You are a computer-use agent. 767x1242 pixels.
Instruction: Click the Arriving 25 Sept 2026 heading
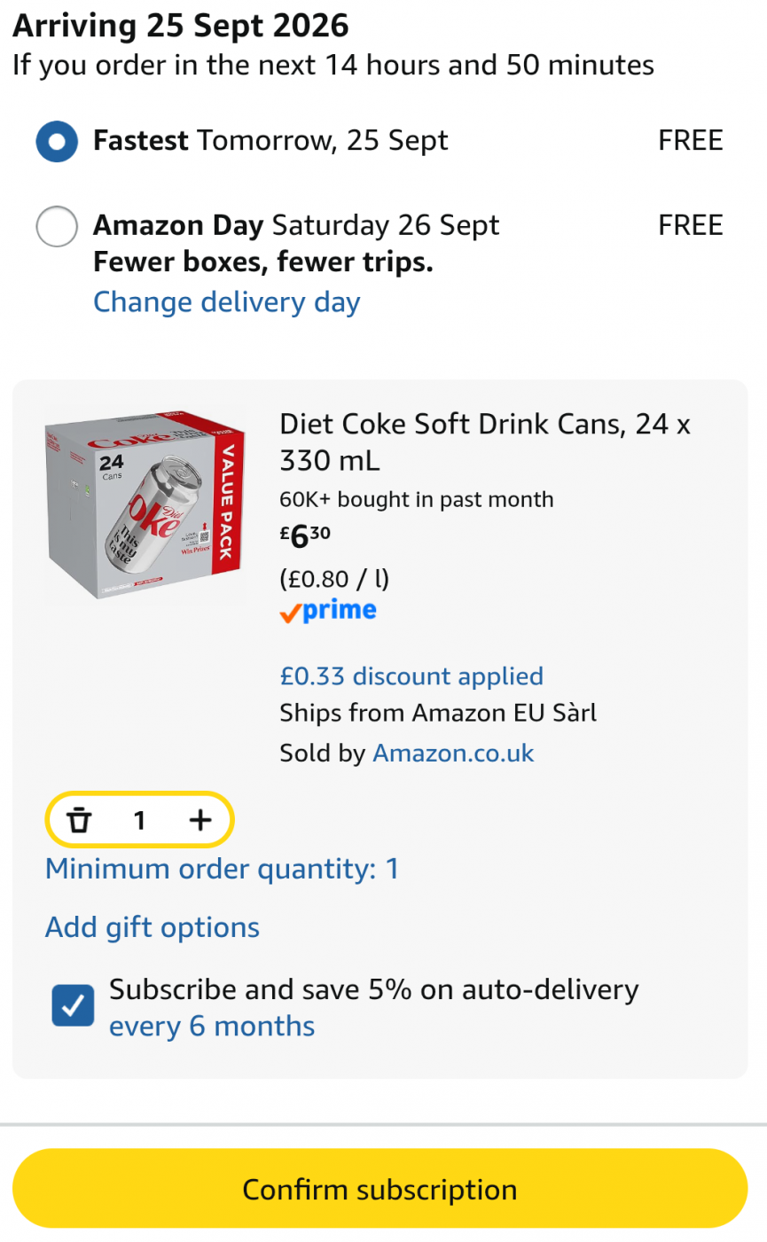(x=181, y=25)
